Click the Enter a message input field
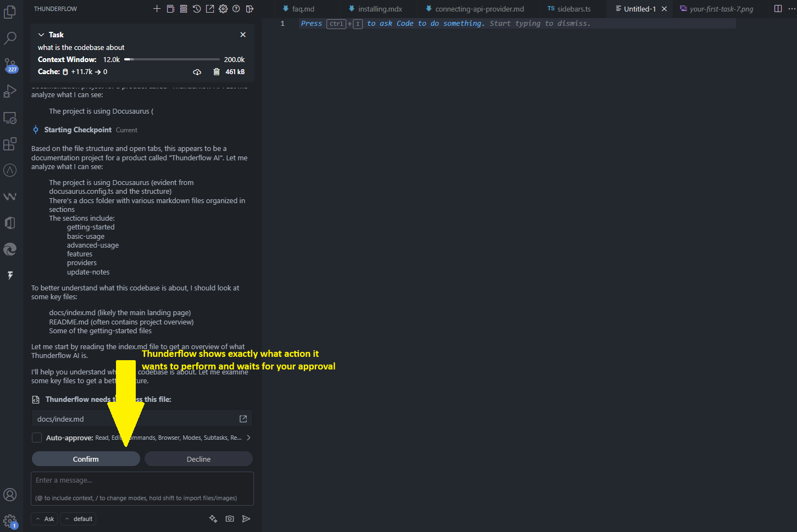Image resolution: width=797 pixels, height=532 pixels. coord(142,488)
